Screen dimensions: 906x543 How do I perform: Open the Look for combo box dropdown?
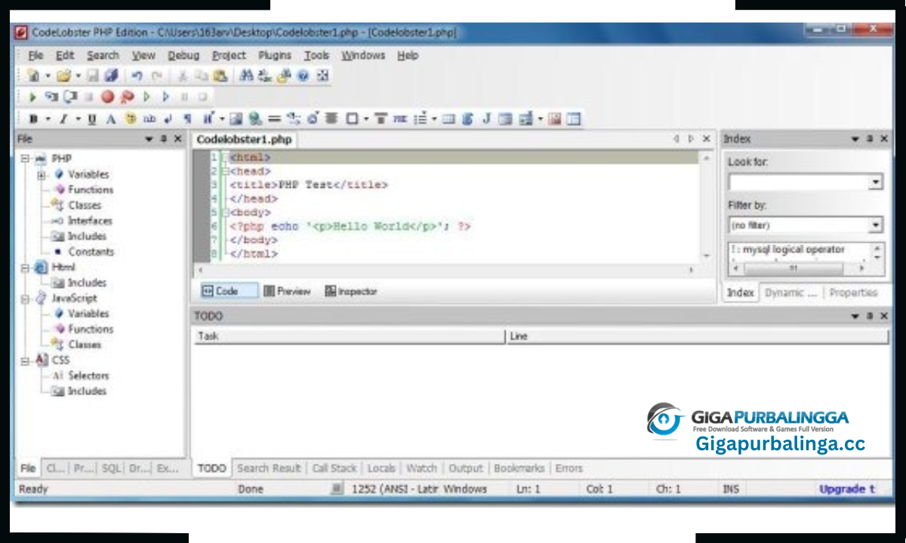(875, 182)
